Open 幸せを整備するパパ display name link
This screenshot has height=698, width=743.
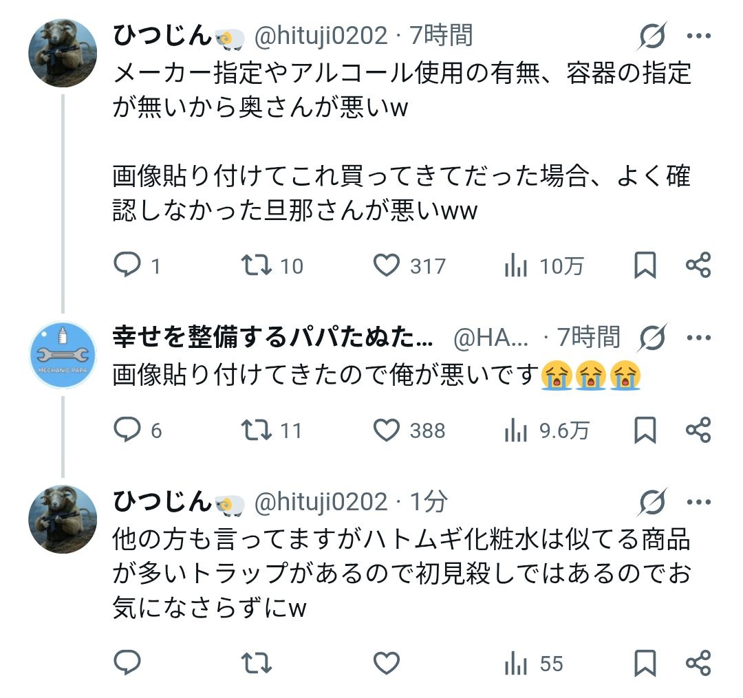pos(273,338)
